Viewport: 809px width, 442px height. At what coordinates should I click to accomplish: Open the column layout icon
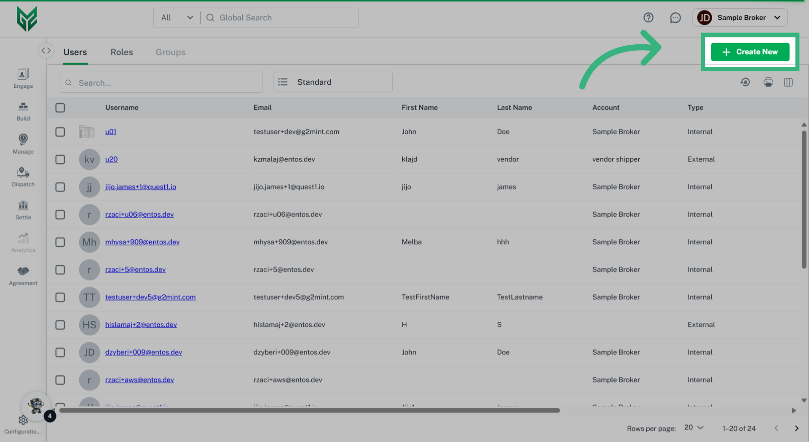(x=788, y=82)
